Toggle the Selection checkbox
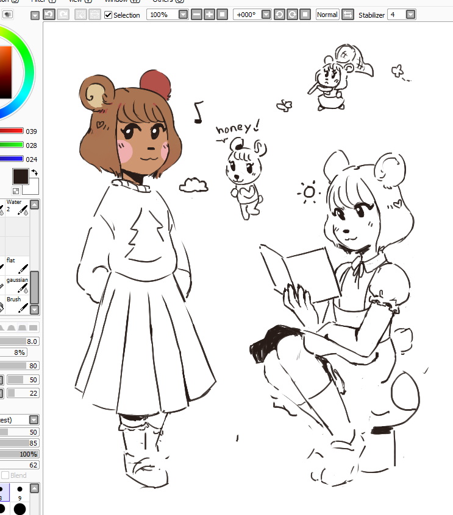The width and height of the screenshot is (453, 515). pos(109,15)
